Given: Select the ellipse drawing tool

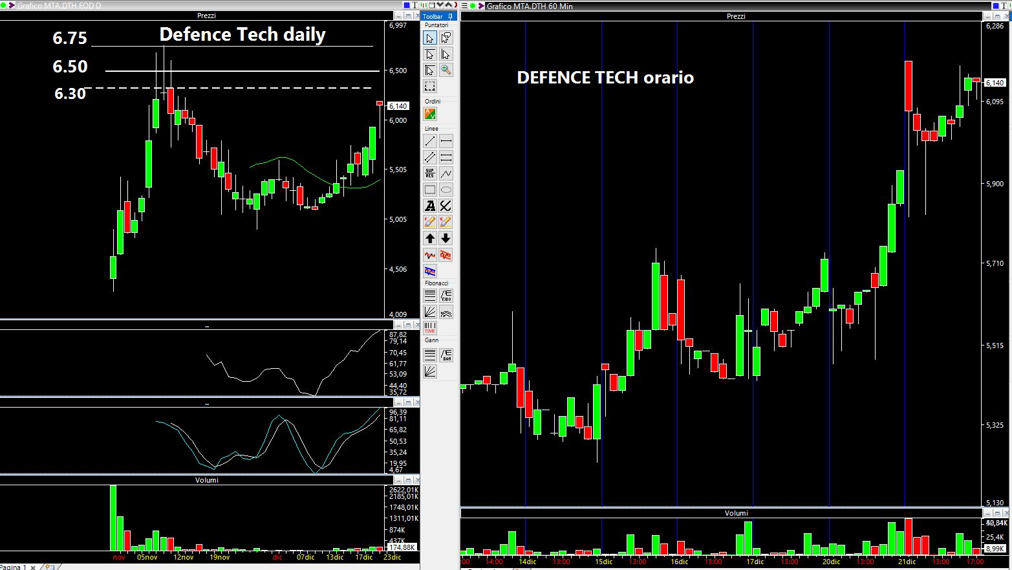Looking at the screenshot, I should (446, 190).
